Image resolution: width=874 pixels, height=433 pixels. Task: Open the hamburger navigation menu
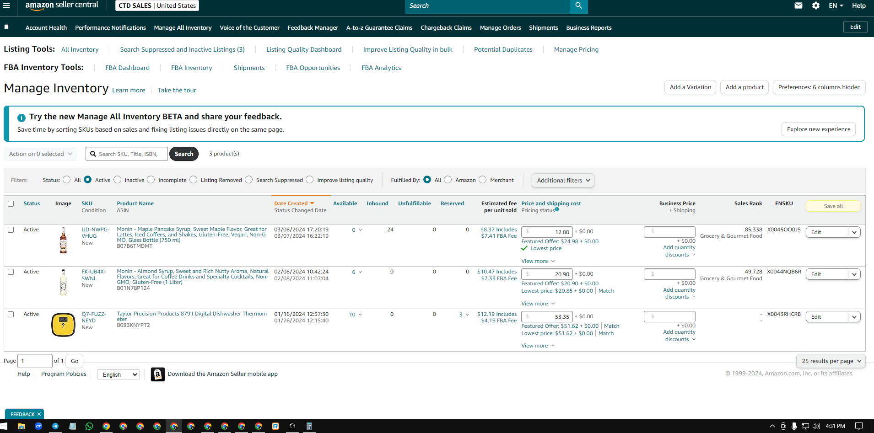(6, 5)
